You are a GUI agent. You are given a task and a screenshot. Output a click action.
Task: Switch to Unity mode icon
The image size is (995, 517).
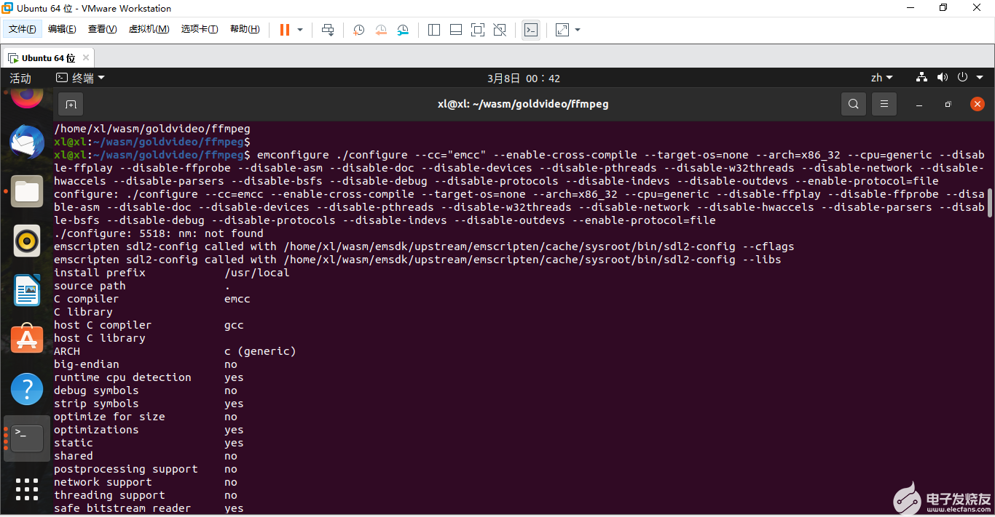pos(500,30)
